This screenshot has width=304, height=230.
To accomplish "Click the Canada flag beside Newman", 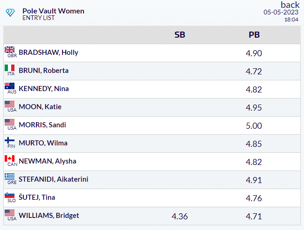I will 9,158.
